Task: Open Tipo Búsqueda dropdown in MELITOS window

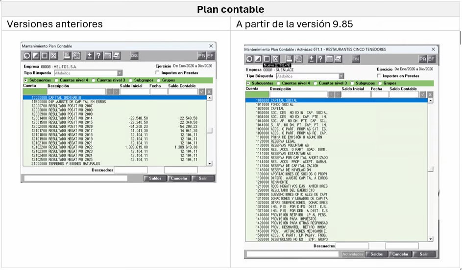Action: click(x=120, y=73)
